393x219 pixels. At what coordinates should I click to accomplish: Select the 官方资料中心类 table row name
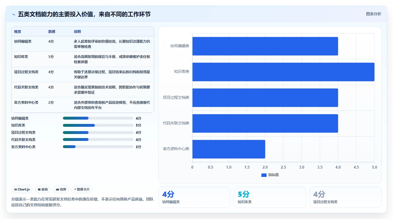26,103
